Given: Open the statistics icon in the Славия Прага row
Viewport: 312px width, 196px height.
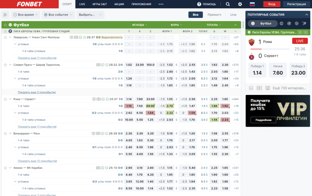Looking at the screenshot, I should [103, 65].
